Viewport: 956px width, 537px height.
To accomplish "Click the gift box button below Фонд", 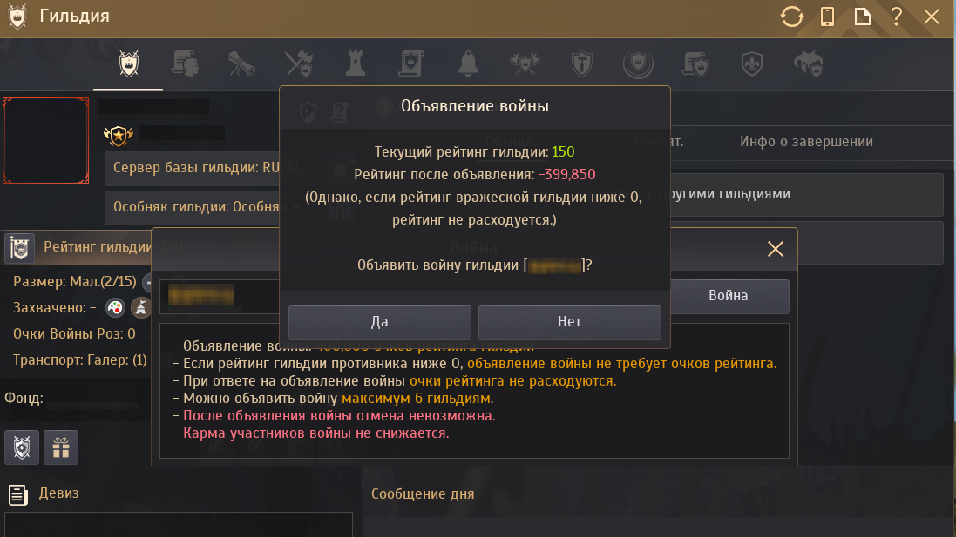I will click(x=61, y=447).
